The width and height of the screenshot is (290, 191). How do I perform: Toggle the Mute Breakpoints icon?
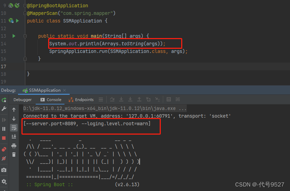tap(4, 158)
